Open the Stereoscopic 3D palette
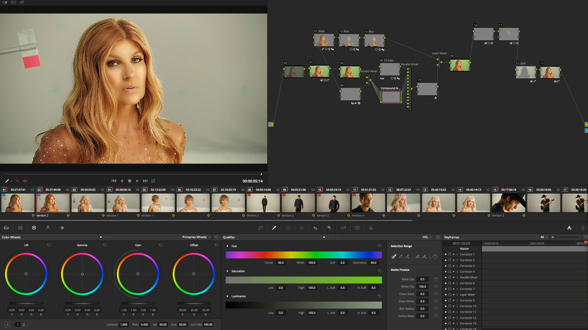The image size is (588, 330). point(357,228)
